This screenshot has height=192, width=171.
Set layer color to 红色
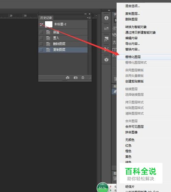coord(128,145)
